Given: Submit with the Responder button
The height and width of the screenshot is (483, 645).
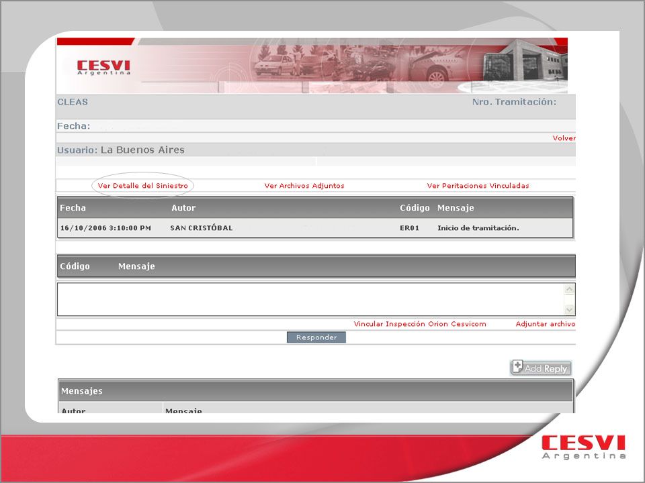Looking at the screenshot, I should (316, 337).
